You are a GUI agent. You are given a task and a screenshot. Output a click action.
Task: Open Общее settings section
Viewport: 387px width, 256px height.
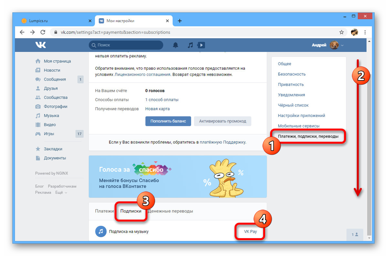(284, 64)
